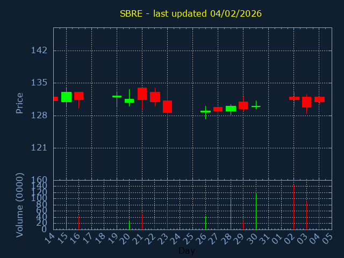The image size is (344, 258).
Task: Click the tall red volume bar on day 02
Action: coord(293,207)
